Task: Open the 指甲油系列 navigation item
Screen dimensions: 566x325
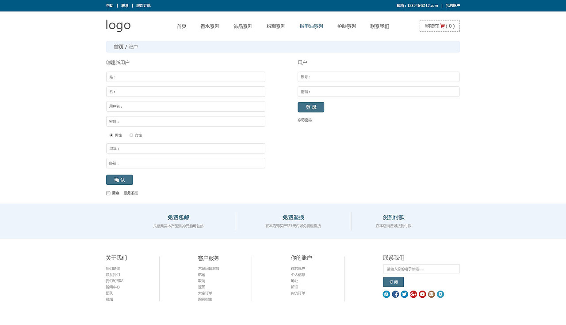Action: point(311,26)
